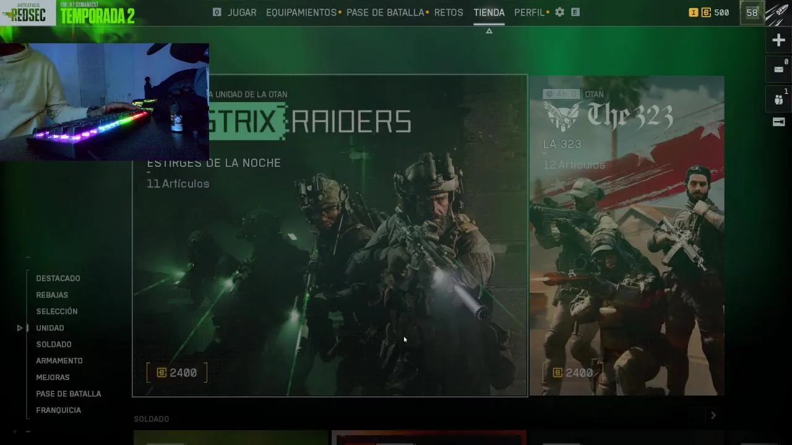Click the TEMPORADA 2 season banner
This screenshot has width=792, height=445.
point(97,14)
